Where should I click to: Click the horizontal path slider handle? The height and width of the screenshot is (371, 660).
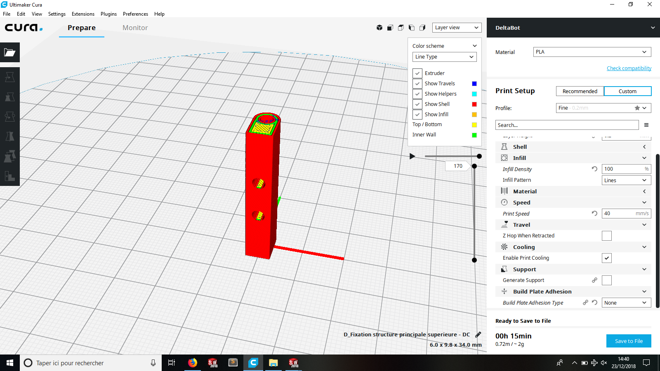pos(479,156)
